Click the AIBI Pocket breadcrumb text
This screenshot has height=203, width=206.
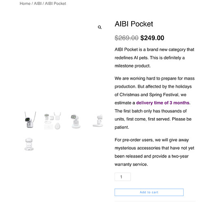(55, 4)
